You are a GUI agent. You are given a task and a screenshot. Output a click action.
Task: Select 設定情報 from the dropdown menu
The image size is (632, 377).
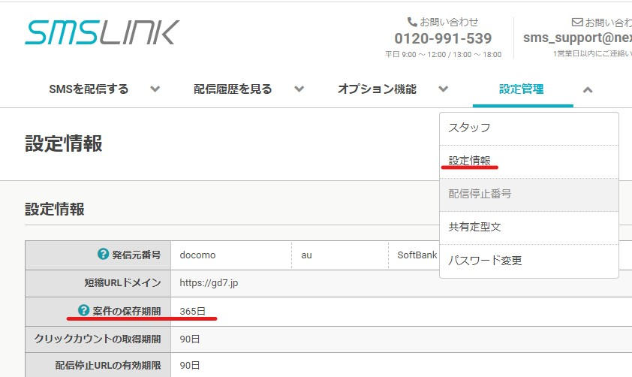(529, 161)
